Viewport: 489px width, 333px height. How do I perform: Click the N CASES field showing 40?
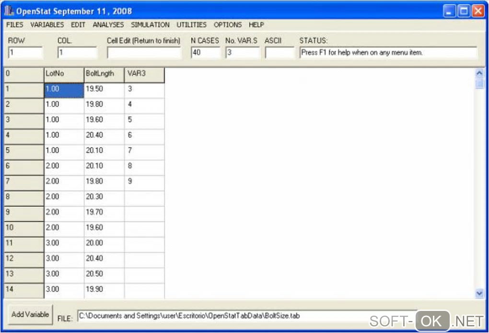tap(205, 52)
